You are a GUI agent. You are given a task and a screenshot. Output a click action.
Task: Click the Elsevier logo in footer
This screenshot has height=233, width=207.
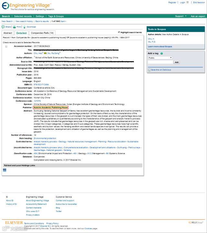(x=14, y=223)
